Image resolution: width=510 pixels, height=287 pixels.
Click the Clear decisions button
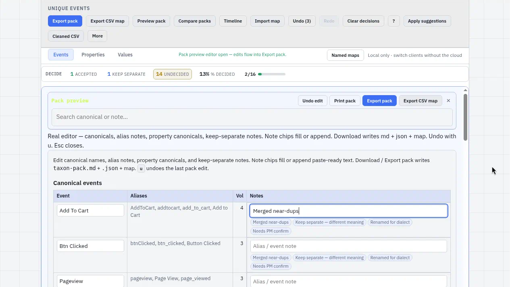[363, 21]
